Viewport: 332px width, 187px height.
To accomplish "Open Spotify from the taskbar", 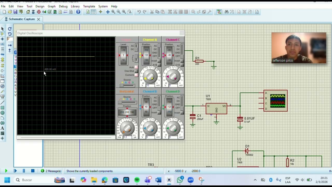I will pos(137,180).
